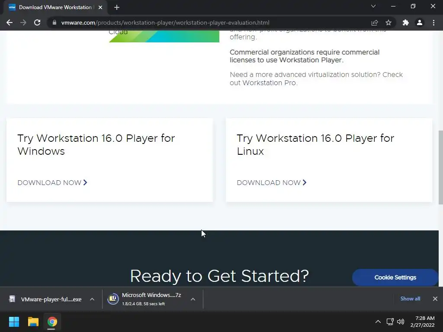
Task: Click the Workstation Pro text paragraph
Action: [316, 79]
